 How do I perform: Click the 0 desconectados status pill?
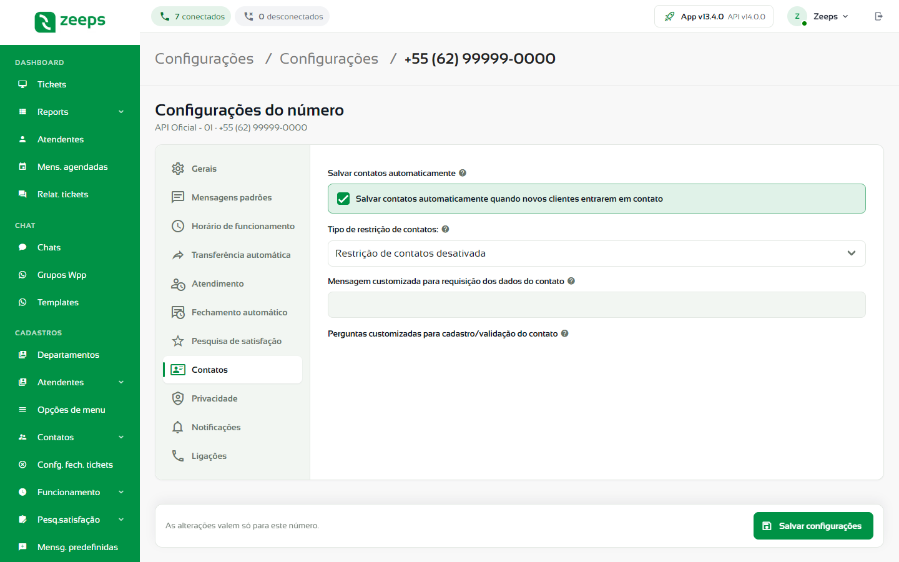[x=282, y=16]
